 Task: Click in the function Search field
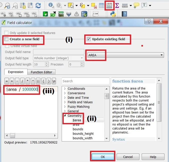pos(86,81)
